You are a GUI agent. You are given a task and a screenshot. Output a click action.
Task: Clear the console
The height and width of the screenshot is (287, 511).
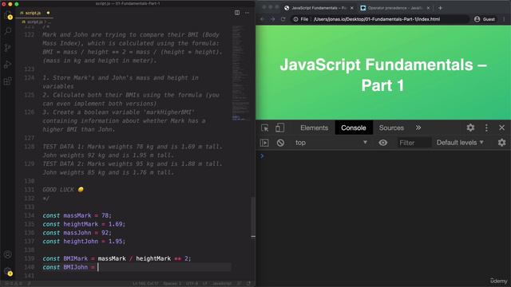(x=280, y=143)
